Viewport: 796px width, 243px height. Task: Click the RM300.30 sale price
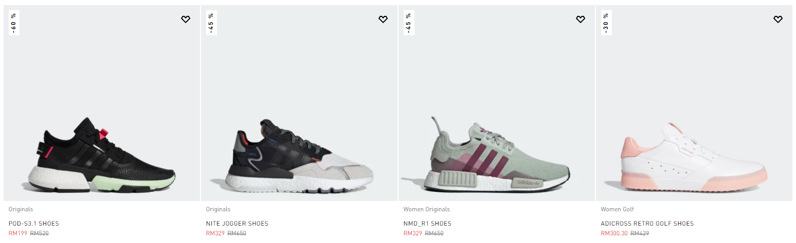coord(614,233)
